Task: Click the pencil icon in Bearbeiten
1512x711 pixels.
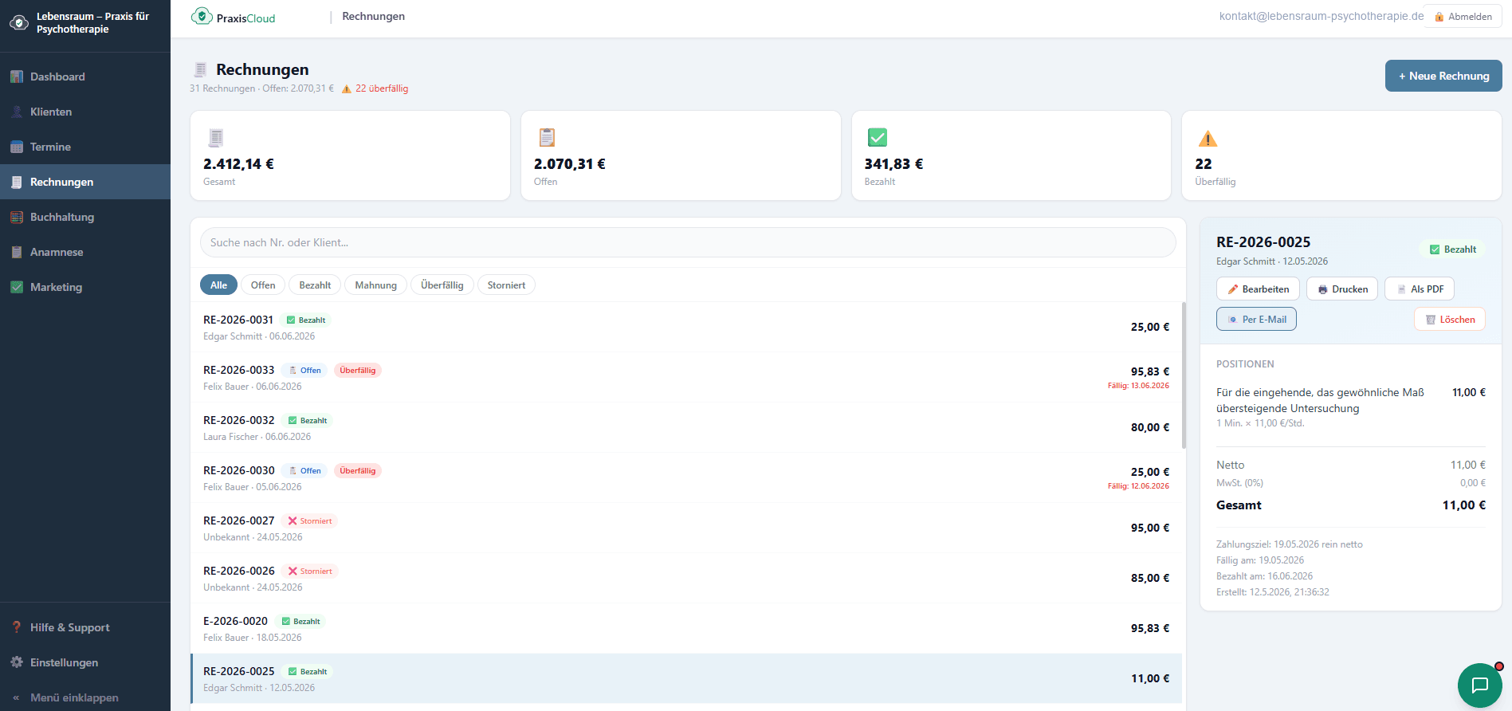Action: click(x=1233, y=289)
